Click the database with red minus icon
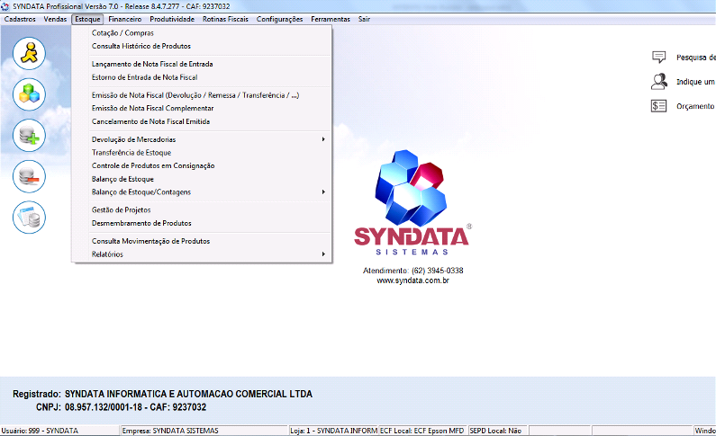 tap(29, 176)
